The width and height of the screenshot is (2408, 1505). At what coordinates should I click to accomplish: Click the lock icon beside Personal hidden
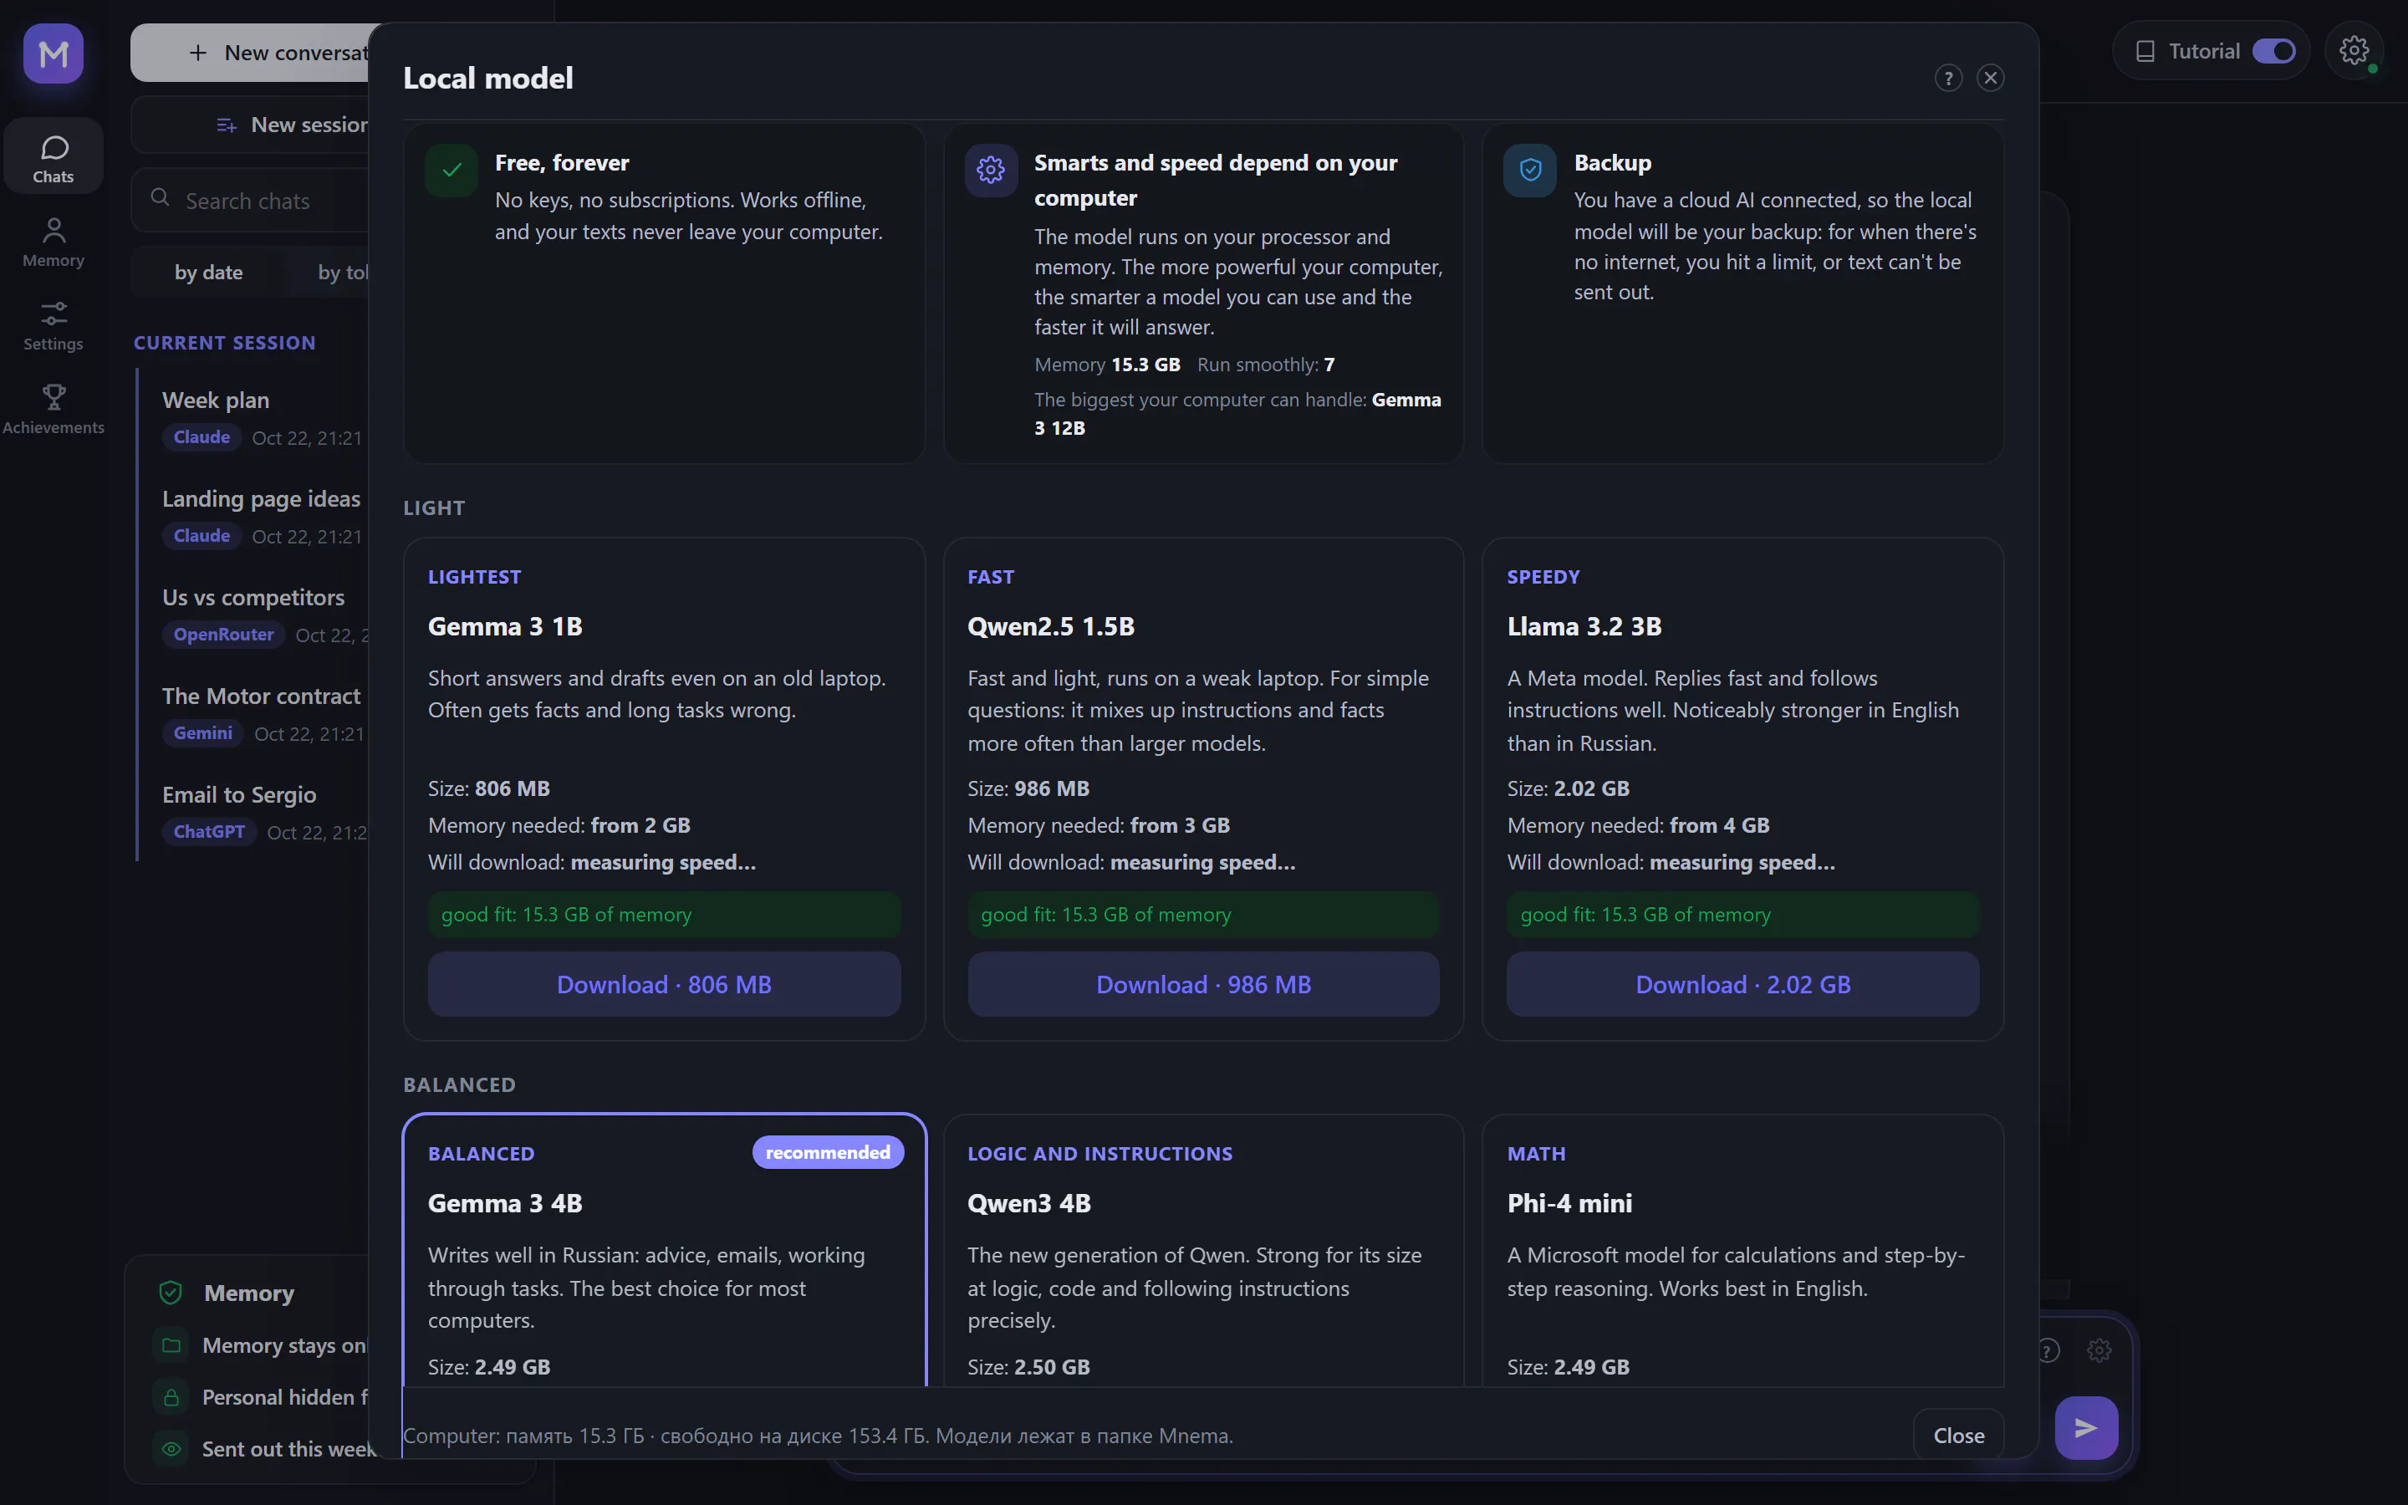(x=171, y=1397)
